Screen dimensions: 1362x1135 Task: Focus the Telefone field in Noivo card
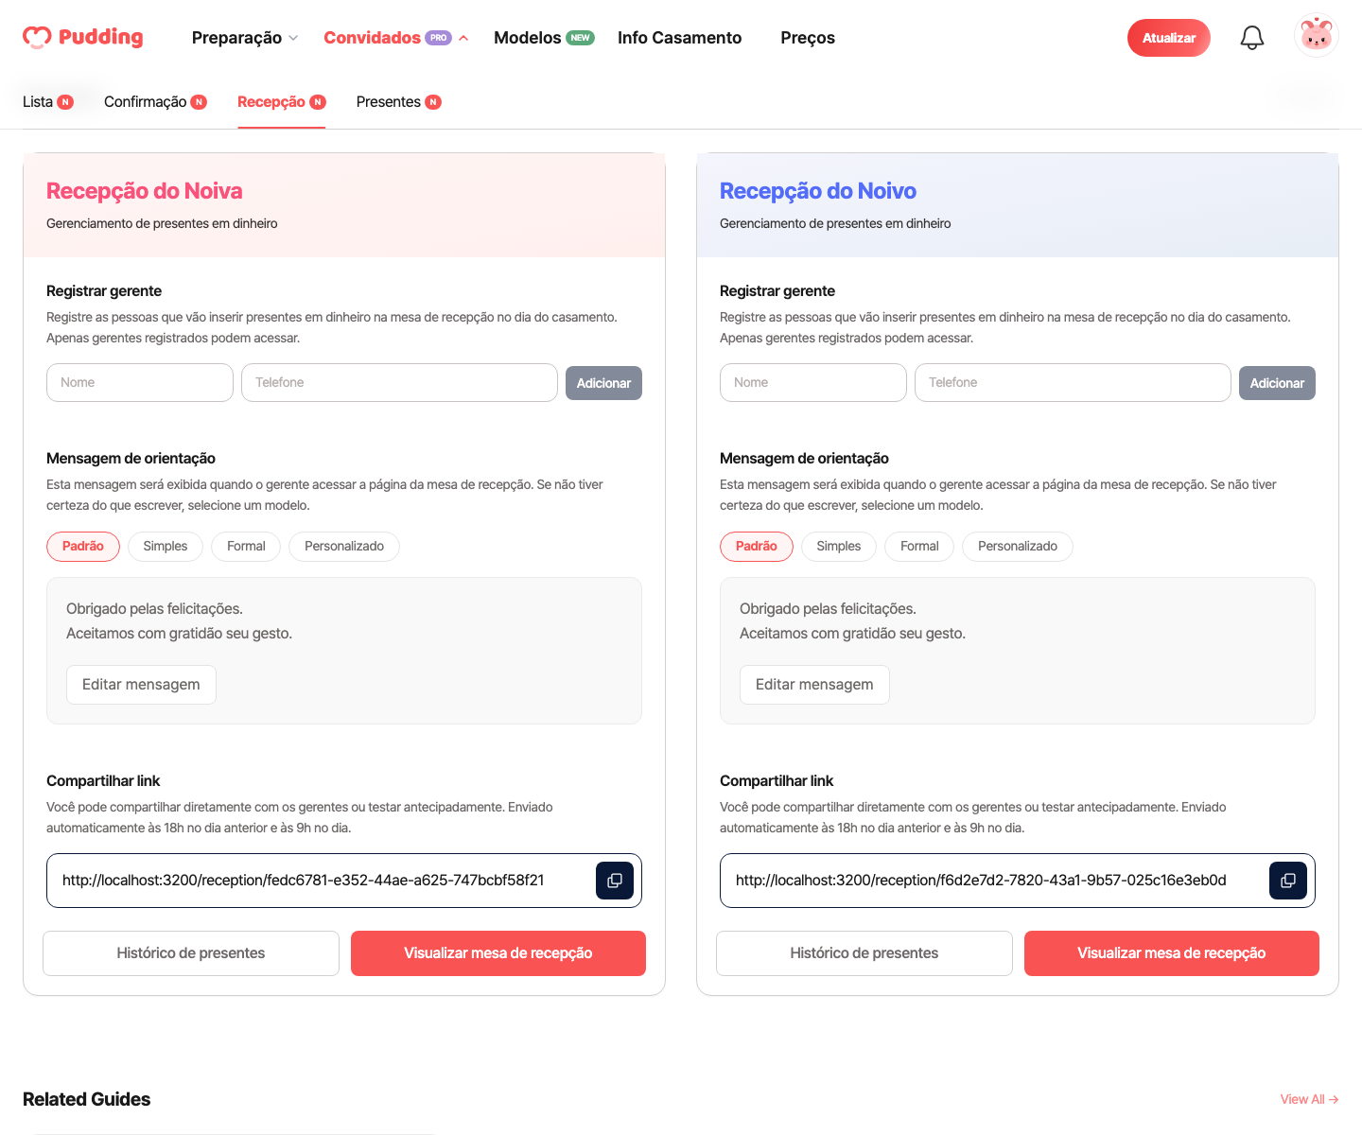coord(1073,382)
